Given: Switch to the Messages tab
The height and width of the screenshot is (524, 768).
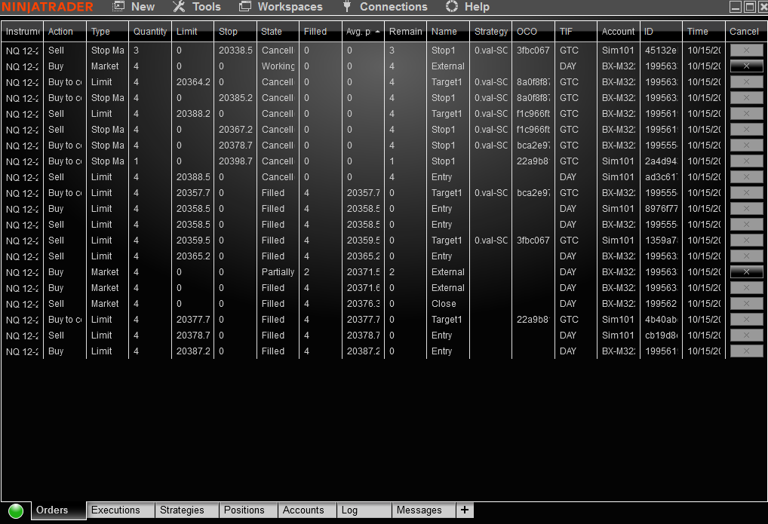Looking at the screenshot, I should 424,510.
